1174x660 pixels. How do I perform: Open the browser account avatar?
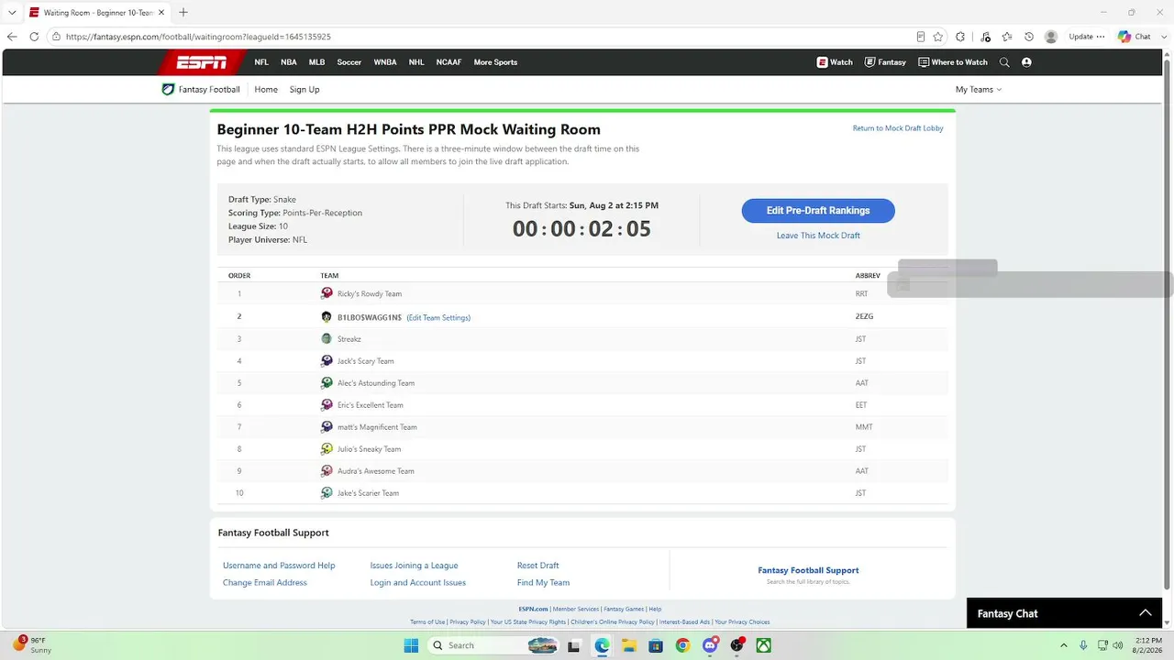tap(1051, 37)
